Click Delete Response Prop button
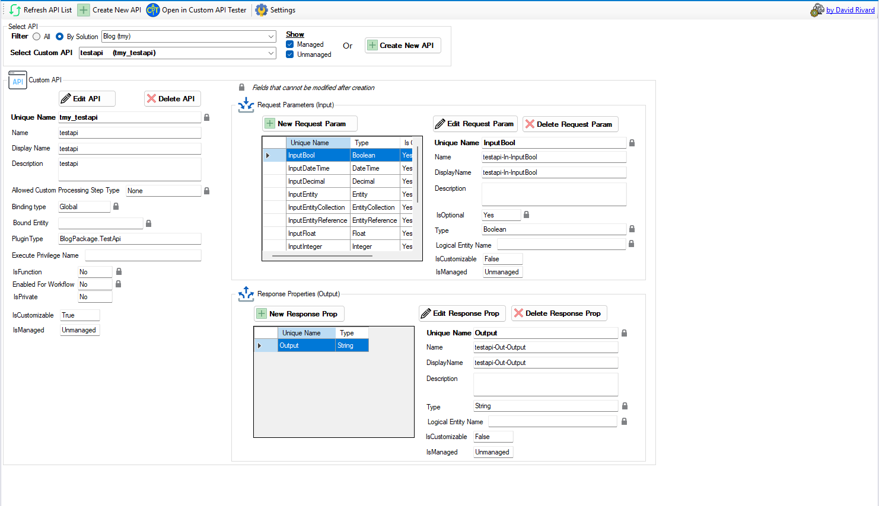The width and height of the screenshot is (879, 506). point(559,313)
